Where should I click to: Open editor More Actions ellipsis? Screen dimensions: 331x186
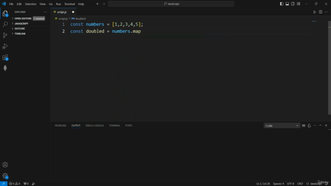coord(326,12)
